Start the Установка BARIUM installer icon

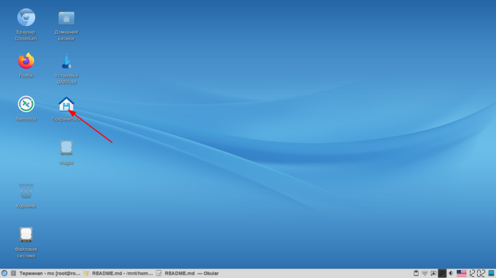(x=66, y=61)
